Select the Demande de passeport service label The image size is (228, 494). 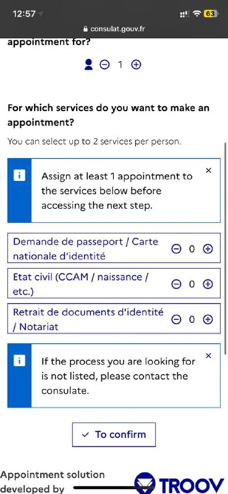(85, 249)
